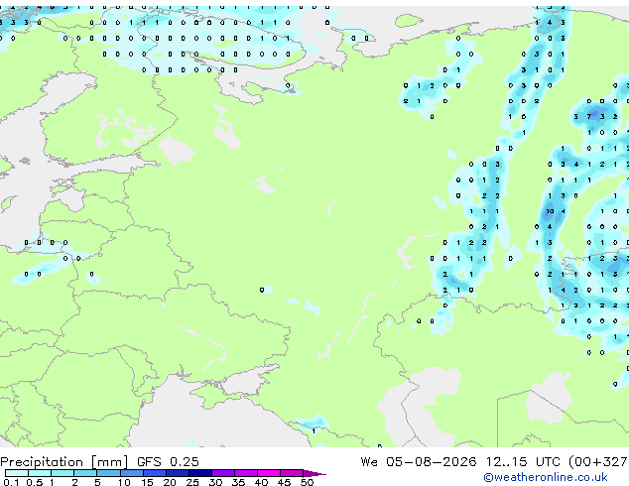This screenshot has width=629, height=486.
Task: Click the 'GFS 0.25' model label
Action: click(x=168, y=462)
